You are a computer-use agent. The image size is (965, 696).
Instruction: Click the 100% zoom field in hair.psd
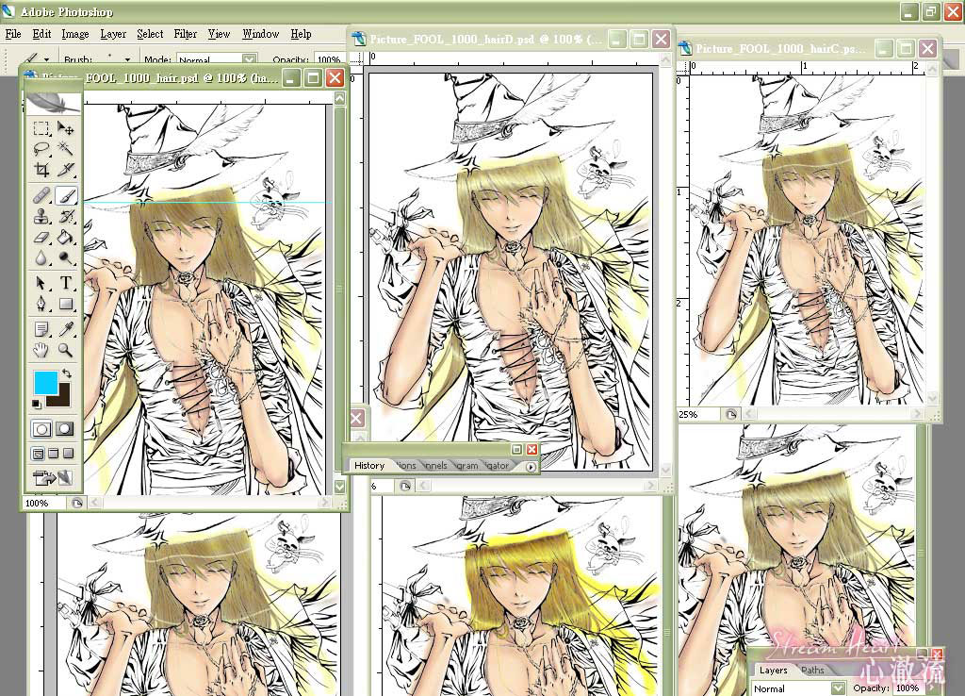coord(43,504)
